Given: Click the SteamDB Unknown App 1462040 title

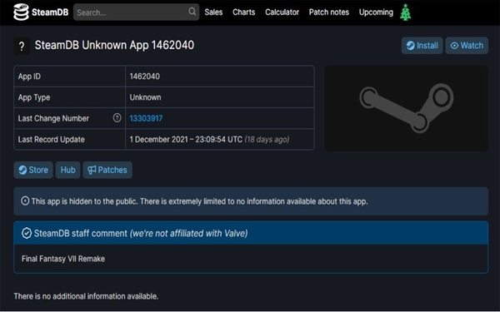Looking at the screenshot, I should point(114,45).
